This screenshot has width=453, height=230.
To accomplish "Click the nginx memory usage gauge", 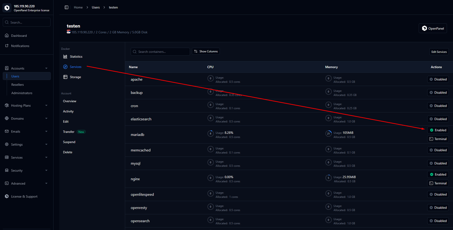I will click(x=328, y=178).
